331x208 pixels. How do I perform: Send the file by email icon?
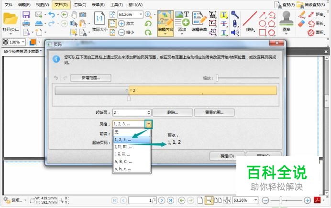(x=39, y=14)
